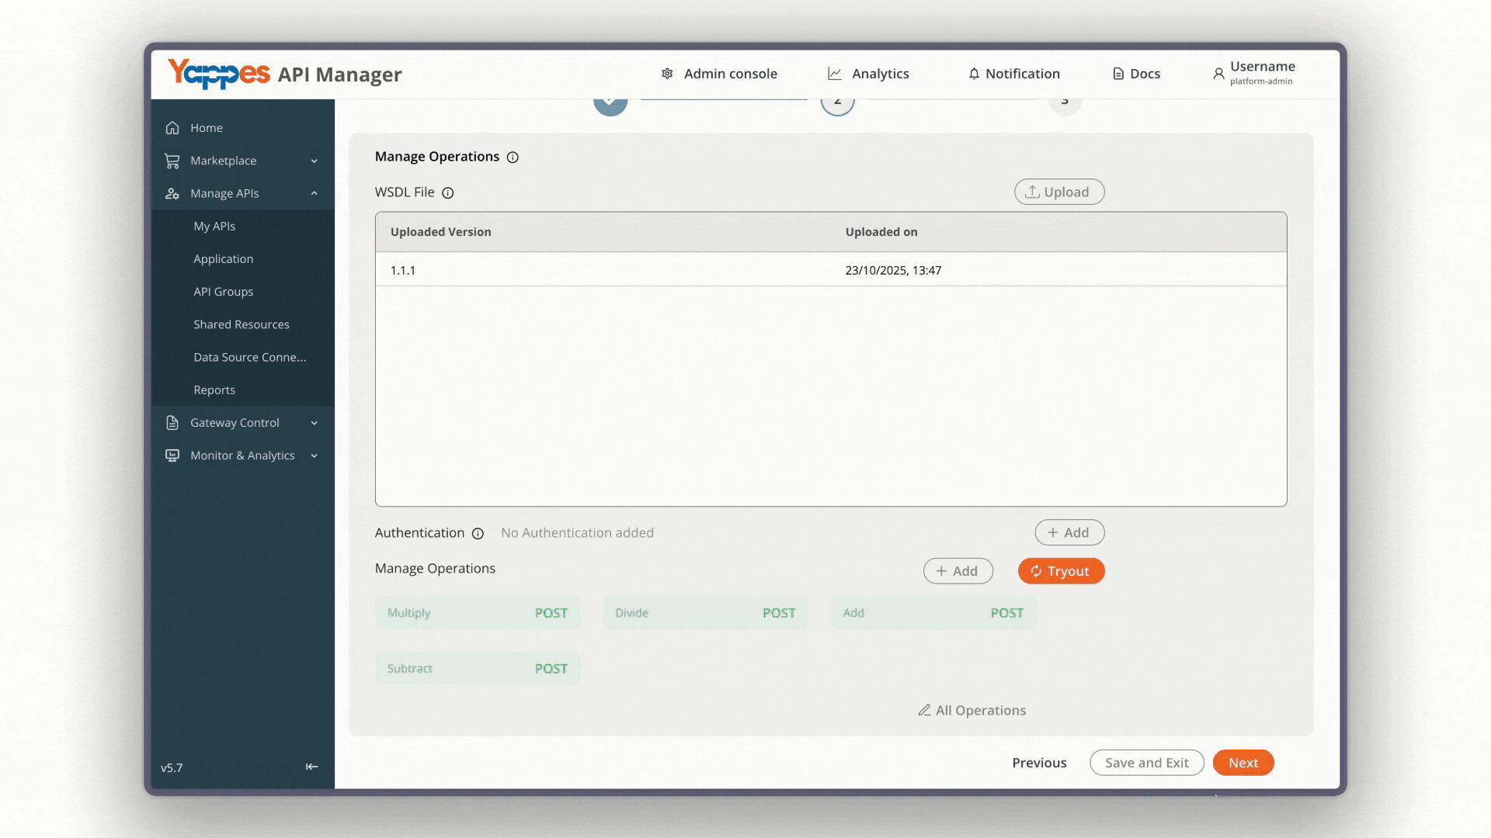Click uploaded version 1.1.1 cell
The width and height of the screenshot is (1491, 838).
403,270
